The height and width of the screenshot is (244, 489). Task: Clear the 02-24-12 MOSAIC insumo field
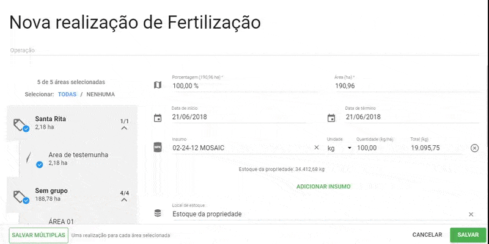click(317, 148)
